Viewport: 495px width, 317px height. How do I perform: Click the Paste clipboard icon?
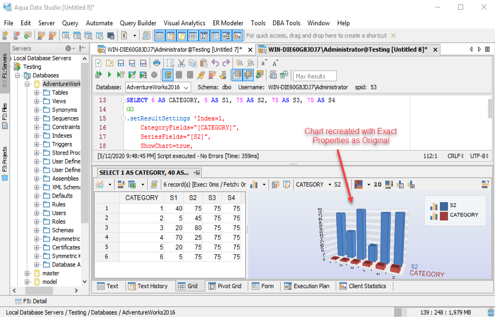point(204,63)
